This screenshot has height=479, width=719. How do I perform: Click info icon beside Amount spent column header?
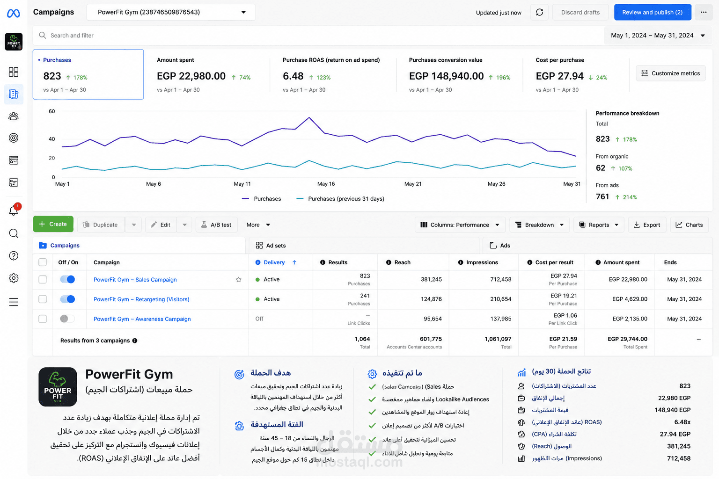(x=598, y=262)
